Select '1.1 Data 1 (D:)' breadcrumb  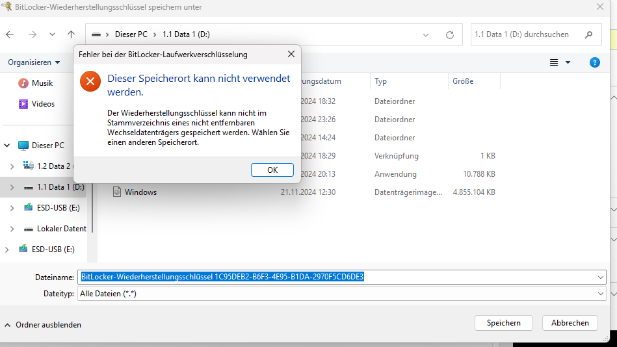[186, 34]
